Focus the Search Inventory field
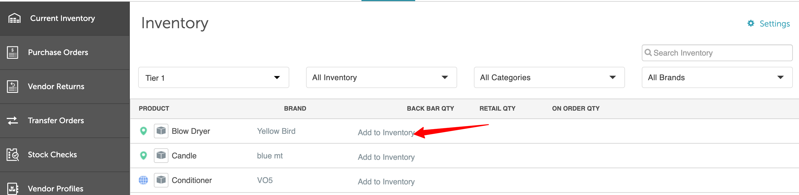Screen dimensions: 799x195 pyautogui.click(x=717, y=53)
